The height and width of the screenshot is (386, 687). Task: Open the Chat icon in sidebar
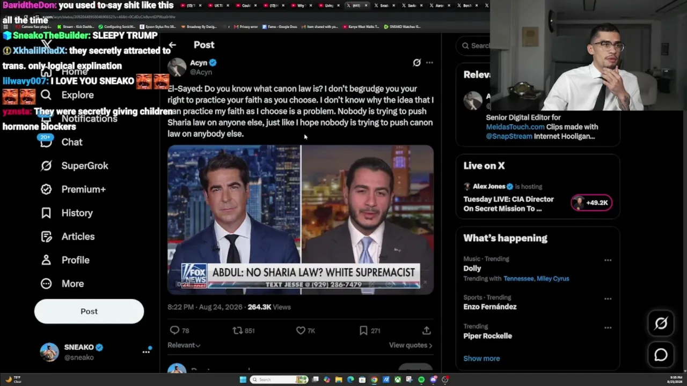point(46,142)
